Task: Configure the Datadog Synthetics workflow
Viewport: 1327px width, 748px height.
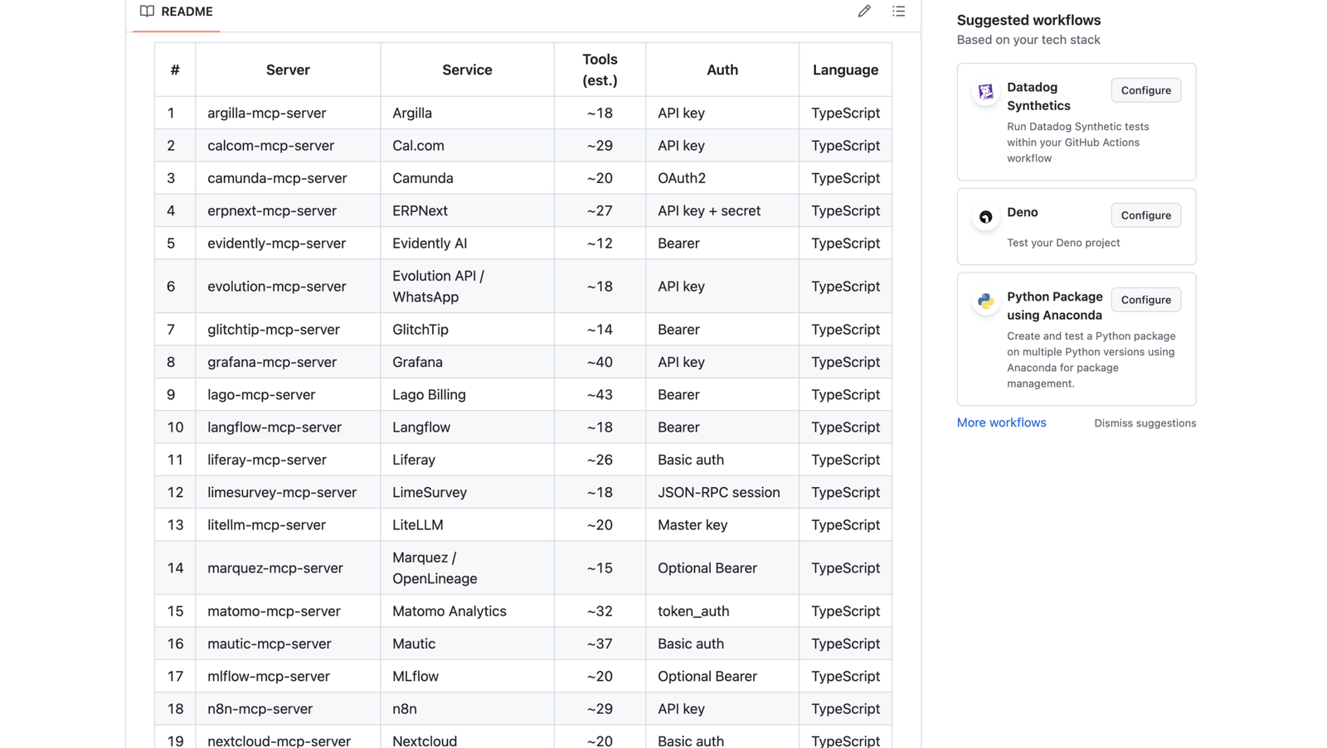Action: click(x=1145, y=90)
